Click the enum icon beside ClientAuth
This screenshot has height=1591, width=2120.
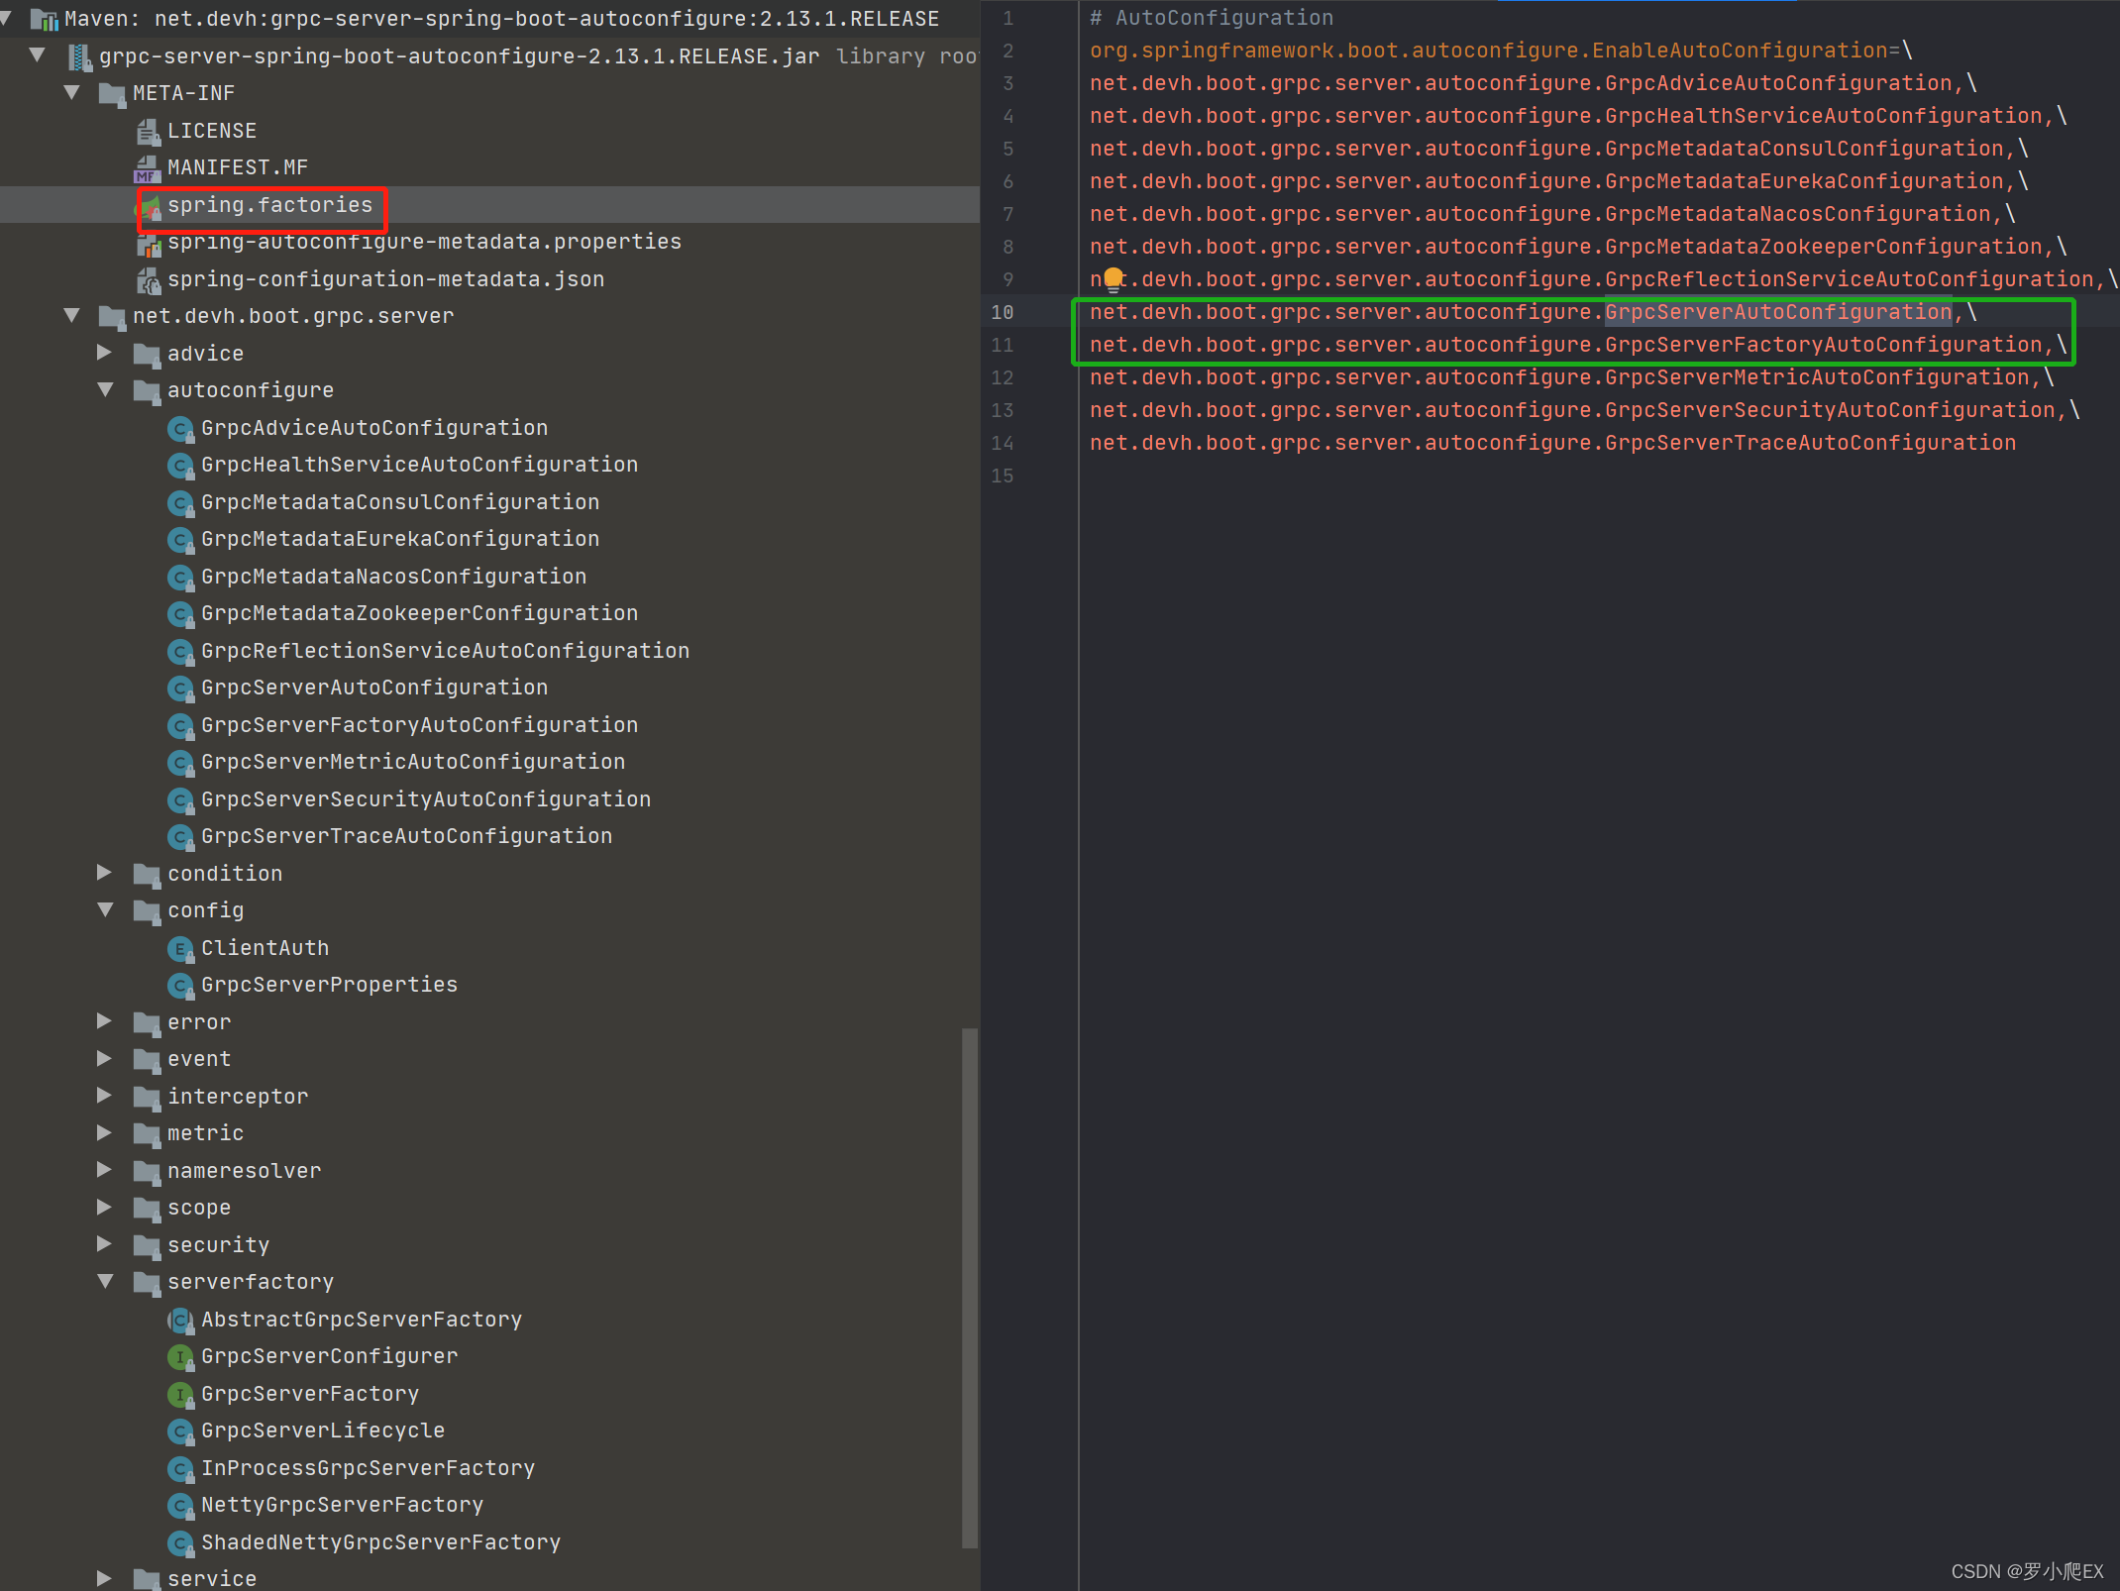click(180, 948)
